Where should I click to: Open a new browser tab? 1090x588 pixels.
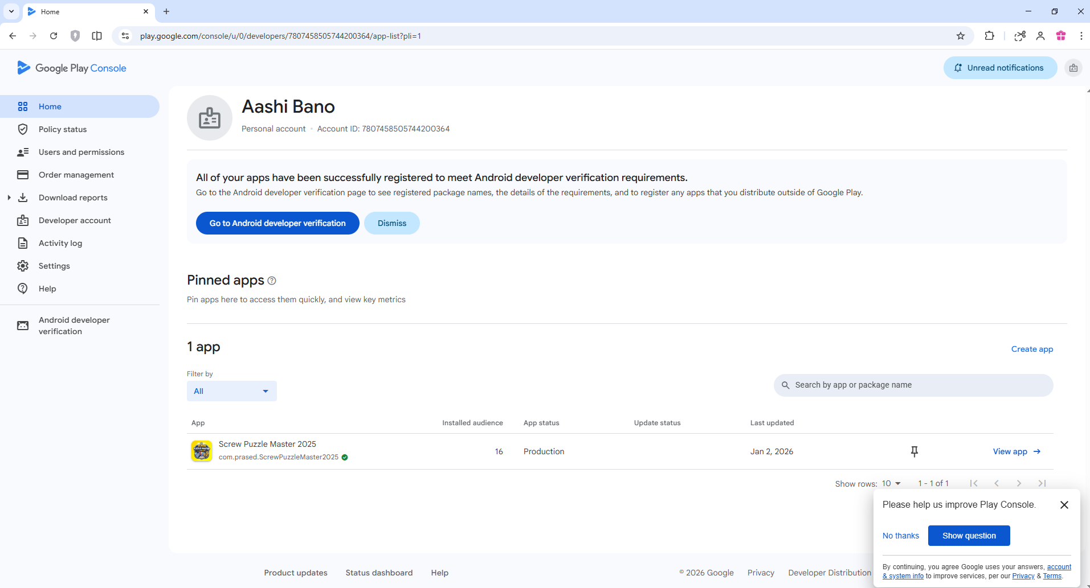click(x=166, y=11)
